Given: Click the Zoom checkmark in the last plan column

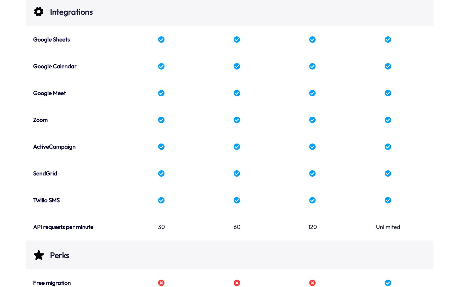Looking at the screenshot, I should tap(388, 120).
